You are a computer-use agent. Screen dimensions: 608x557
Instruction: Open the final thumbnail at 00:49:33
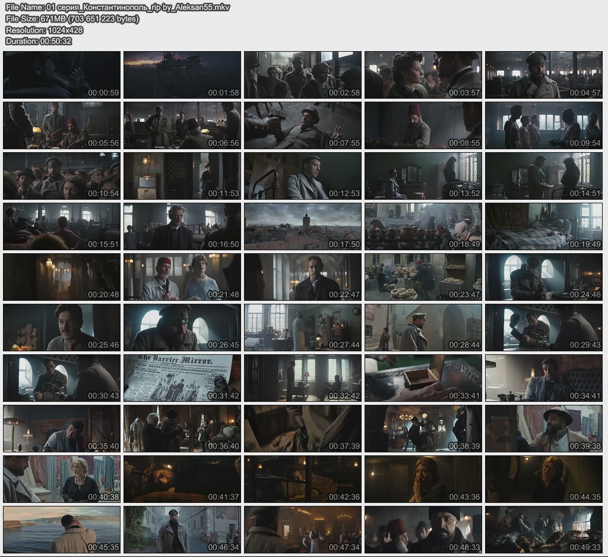tap(543, 530)
